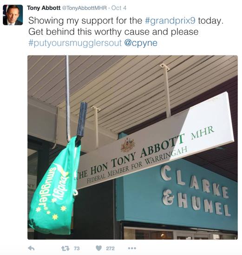
Task: Open the Tony Abbott display name
Action: point(44,8)
